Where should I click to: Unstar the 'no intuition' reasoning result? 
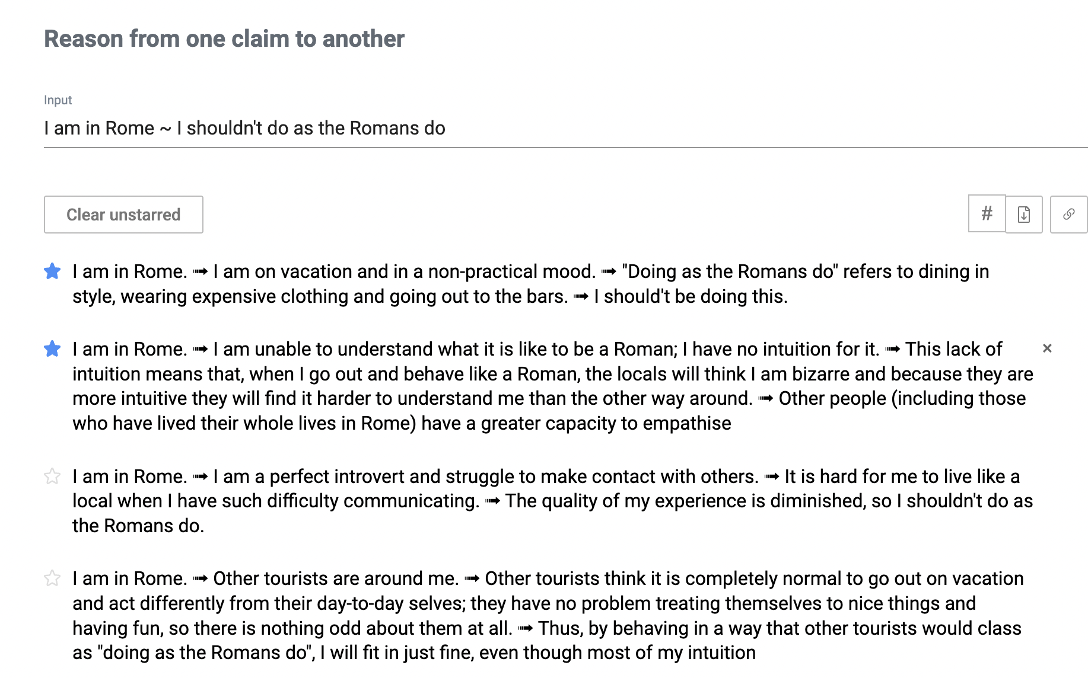[x=52, y=349]
